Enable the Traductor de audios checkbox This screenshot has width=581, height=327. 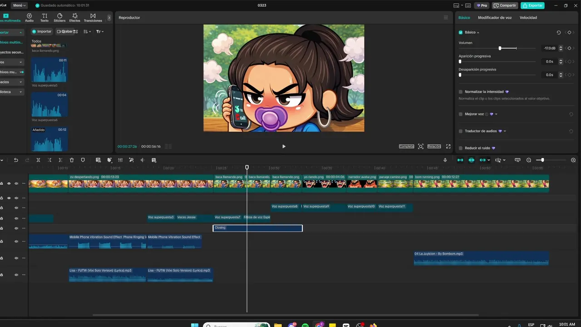tap(461, 131)
